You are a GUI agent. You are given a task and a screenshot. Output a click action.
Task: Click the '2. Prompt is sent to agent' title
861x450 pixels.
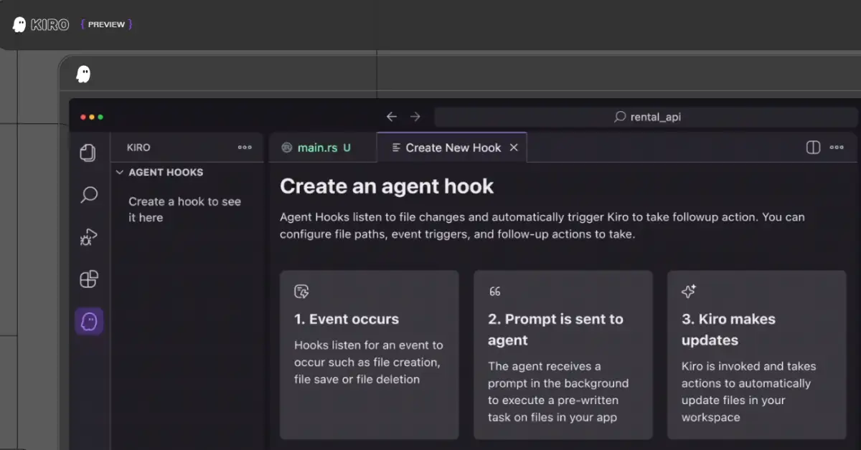pyautogui.click(x=555, y=330)
